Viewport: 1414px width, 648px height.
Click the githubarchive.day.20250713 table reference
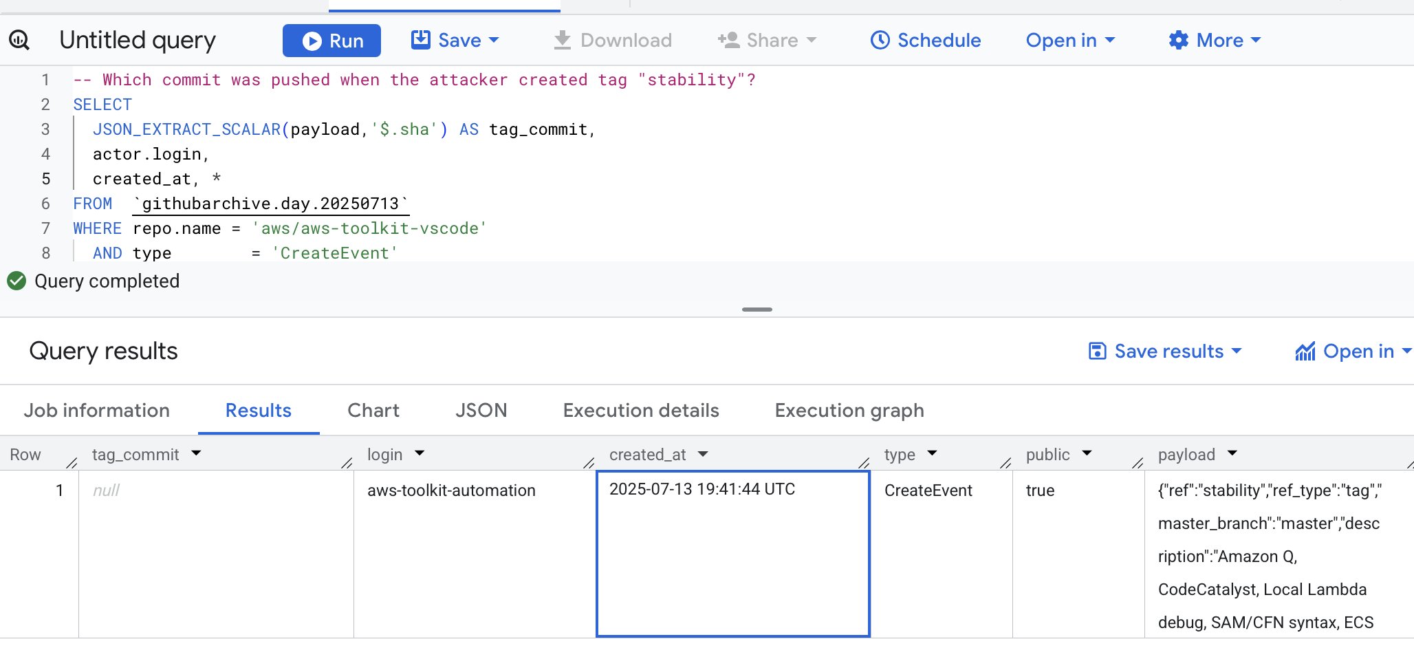click(x=270, y=204)
